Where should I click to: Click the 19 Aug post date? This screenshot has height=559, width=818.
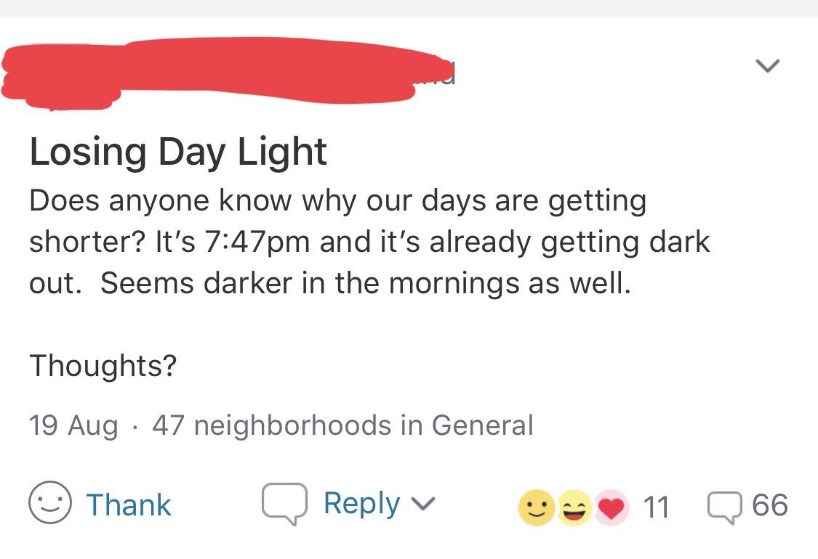click(x=73, y=425)
